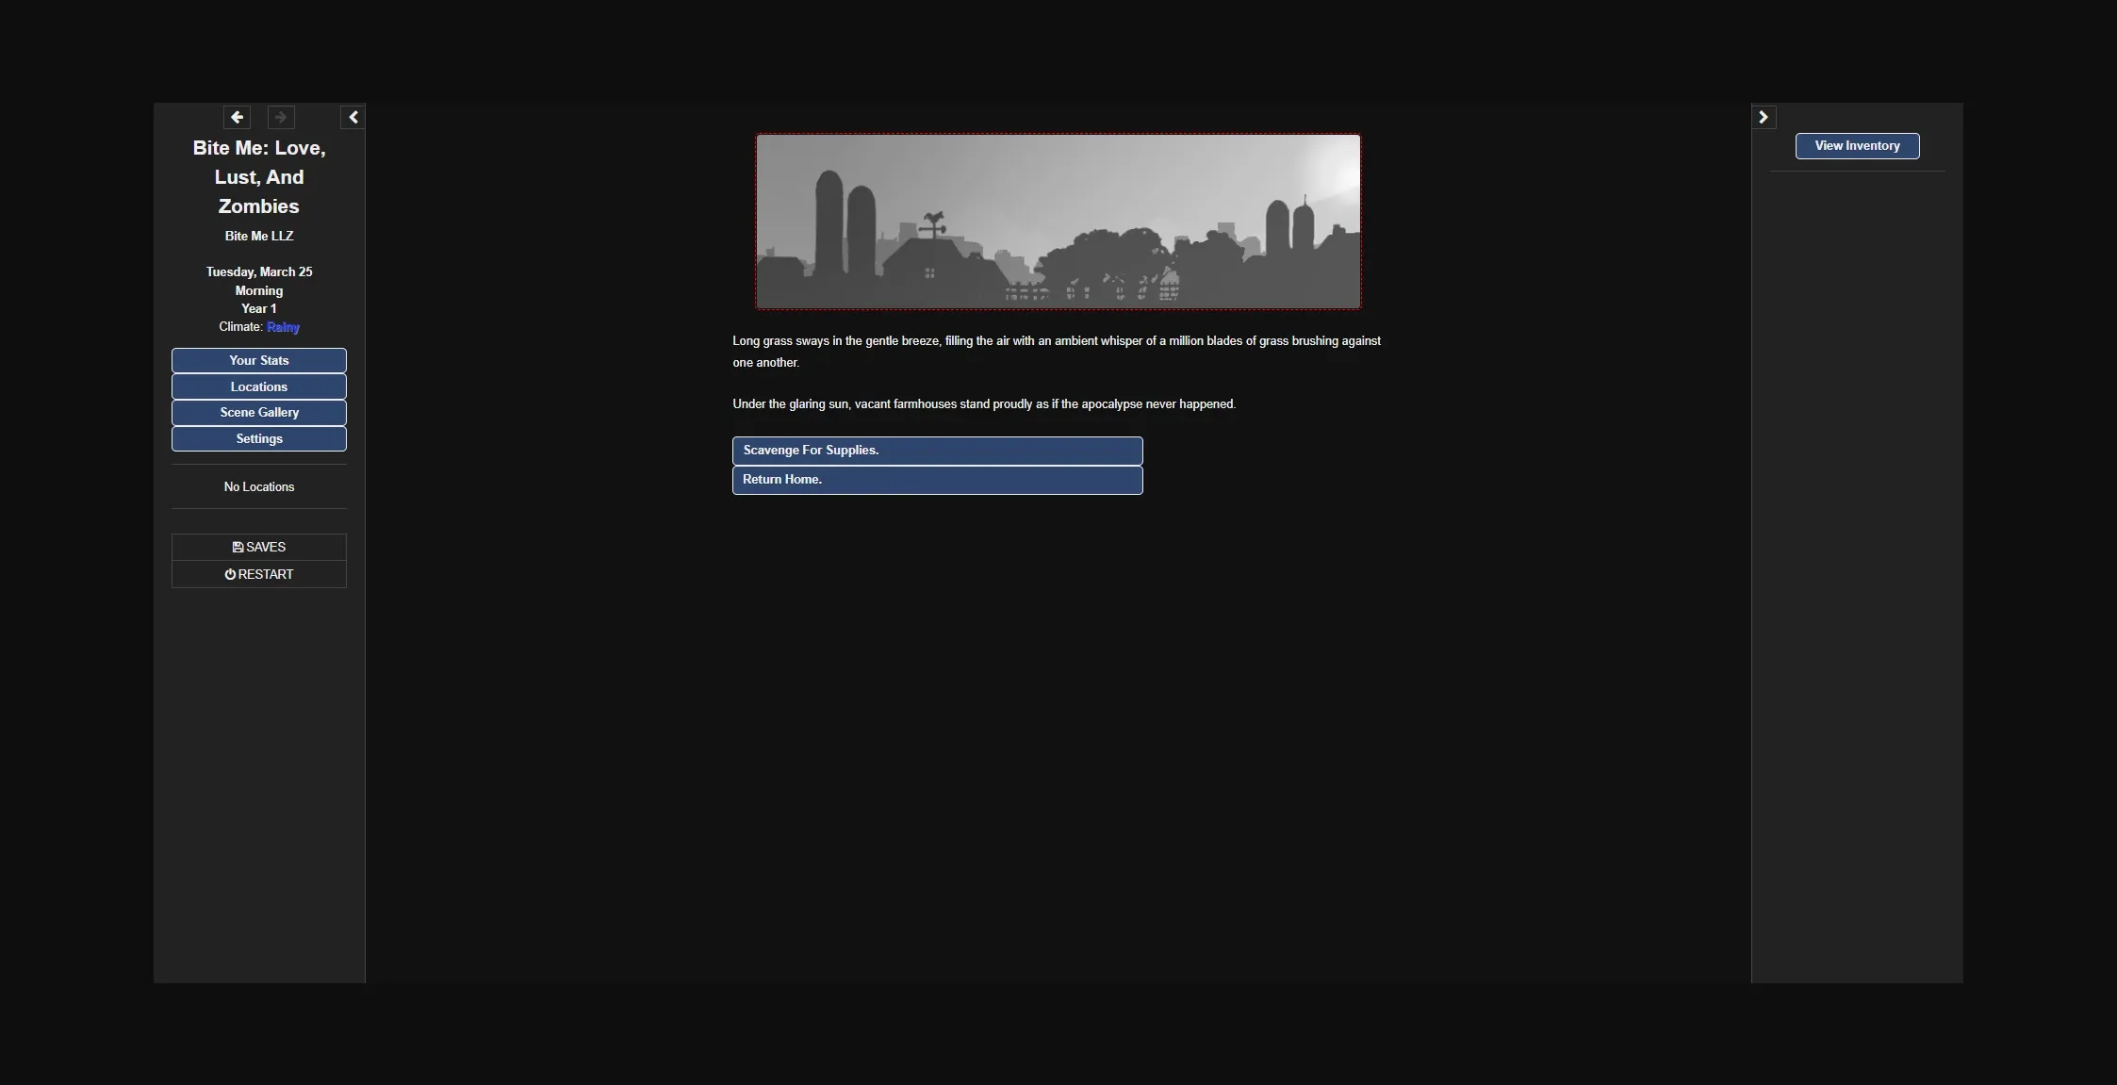Click the game title heading

(x=259, y=177)
